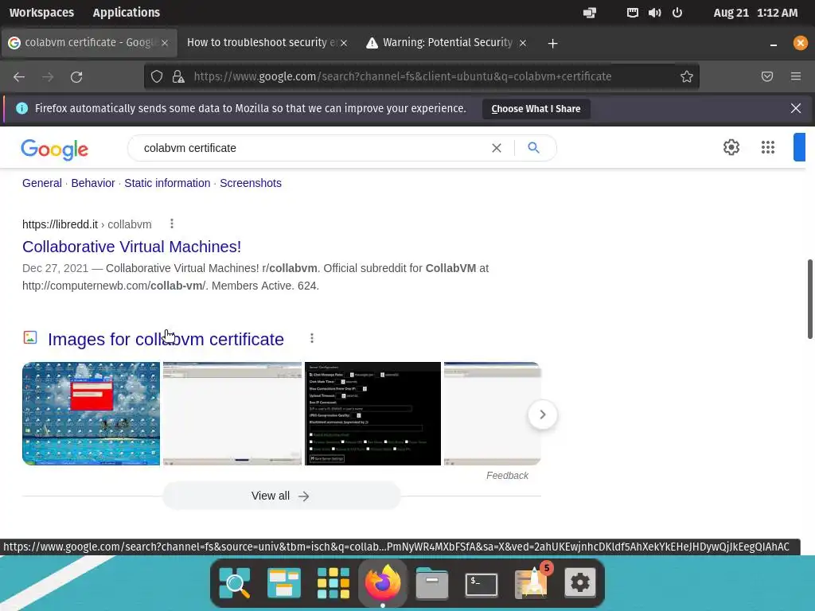Follow the General sitelink

coord(42,183)
